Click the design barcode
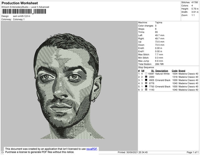This screenshot has height=155, width=200. coord(24,11)
